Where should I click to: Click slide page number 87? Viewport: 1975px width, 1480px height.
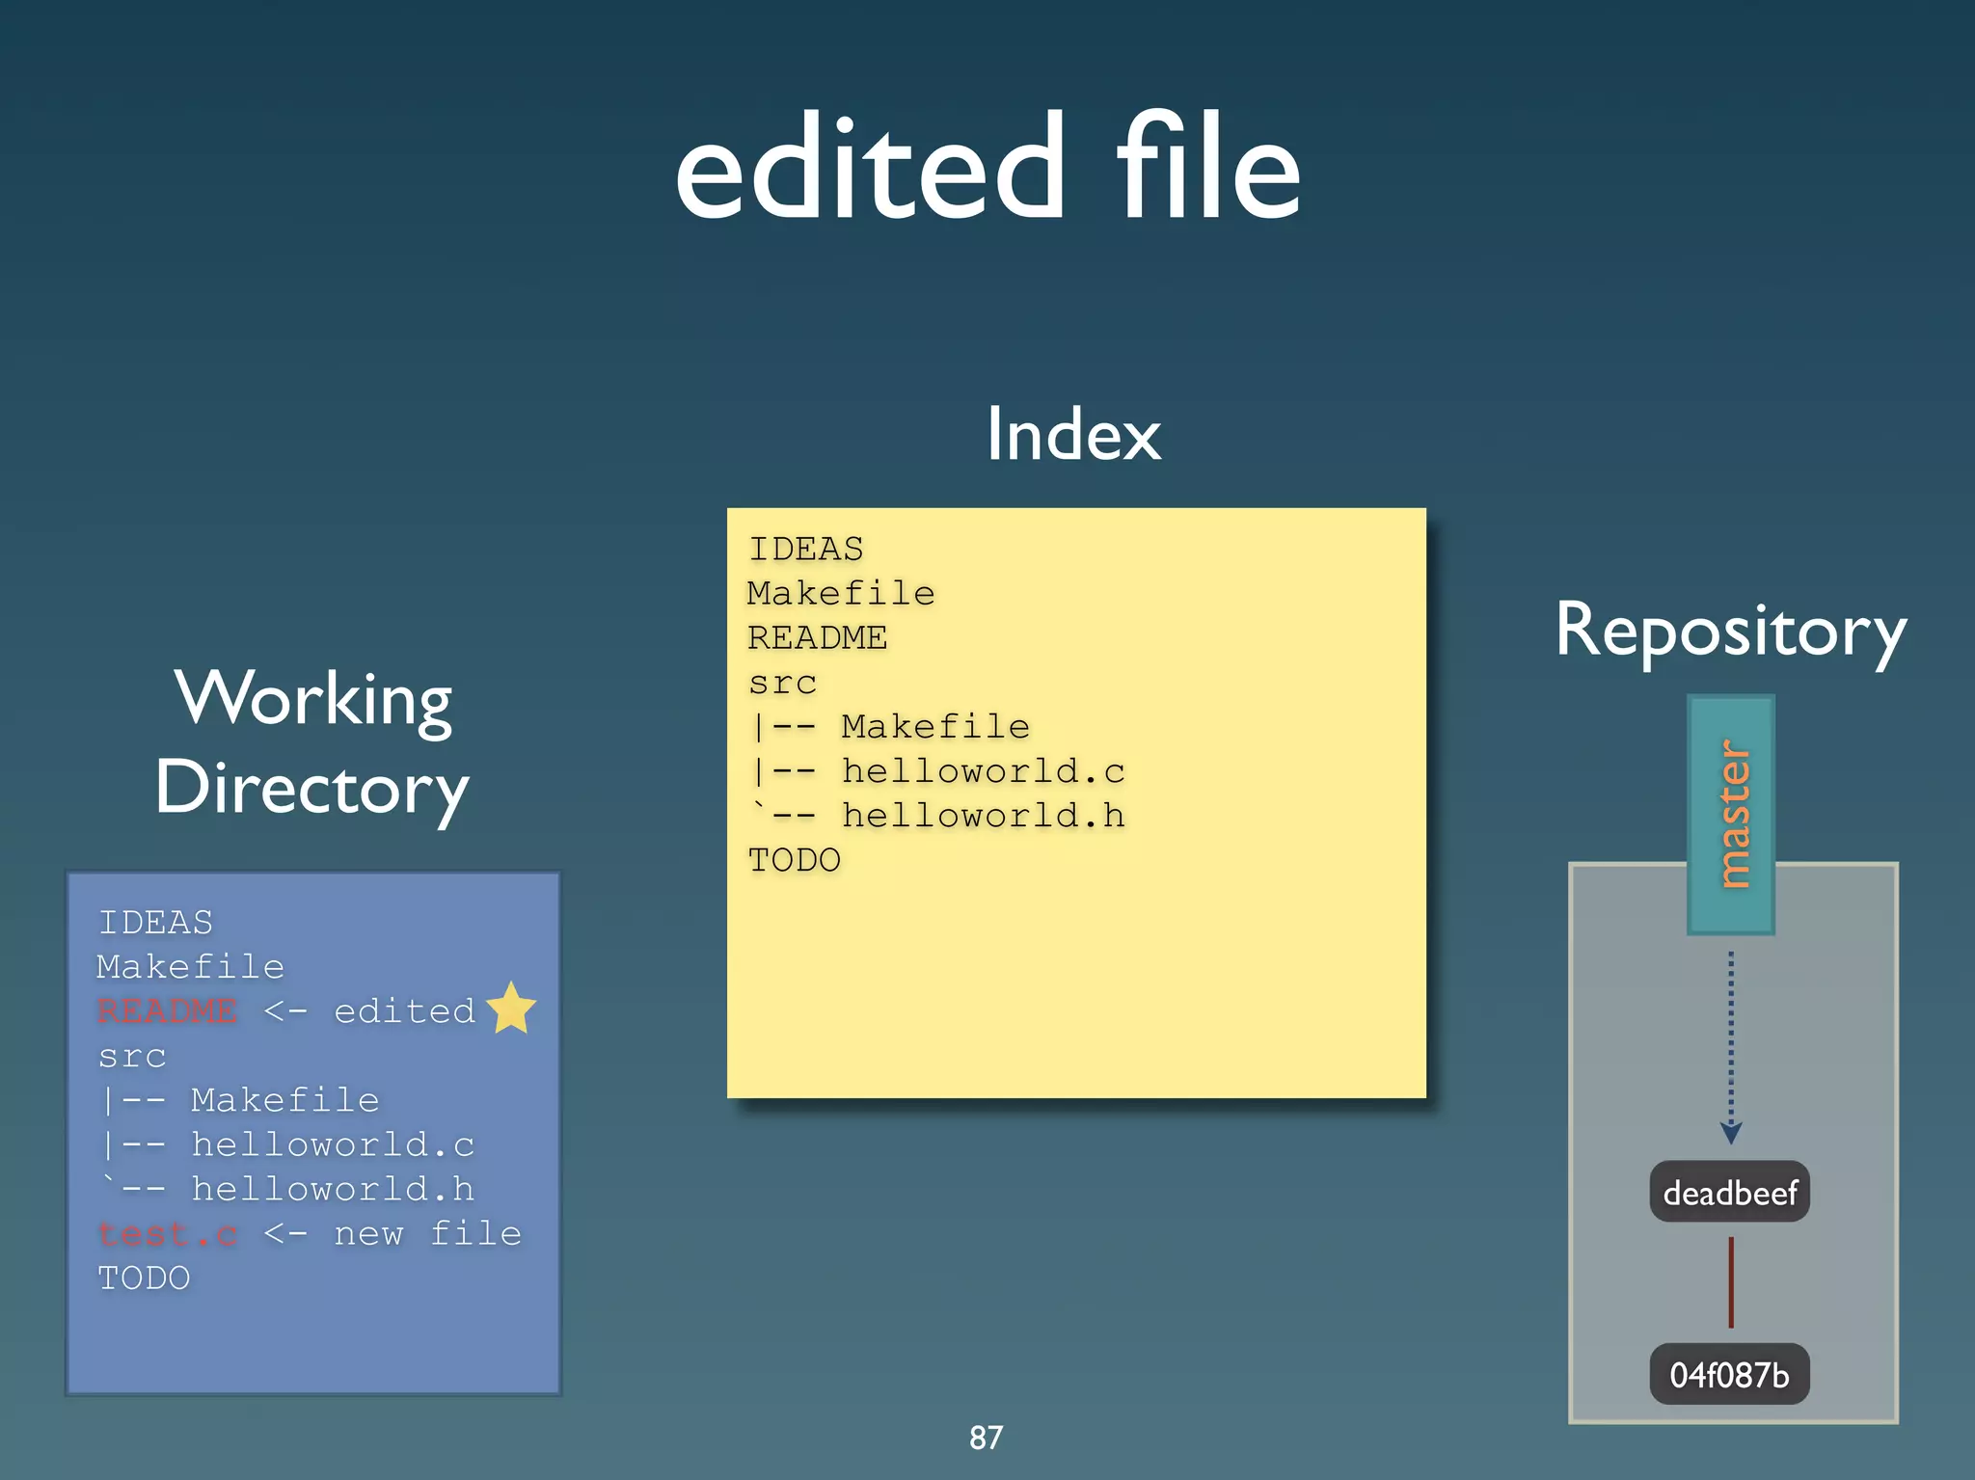(986, 1438)
